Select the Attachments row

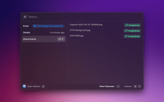click(x=38, y=39)
